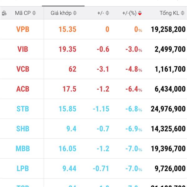
Task: Toggle +/-(%) descending sort arrows
Action: coord(140,13)
